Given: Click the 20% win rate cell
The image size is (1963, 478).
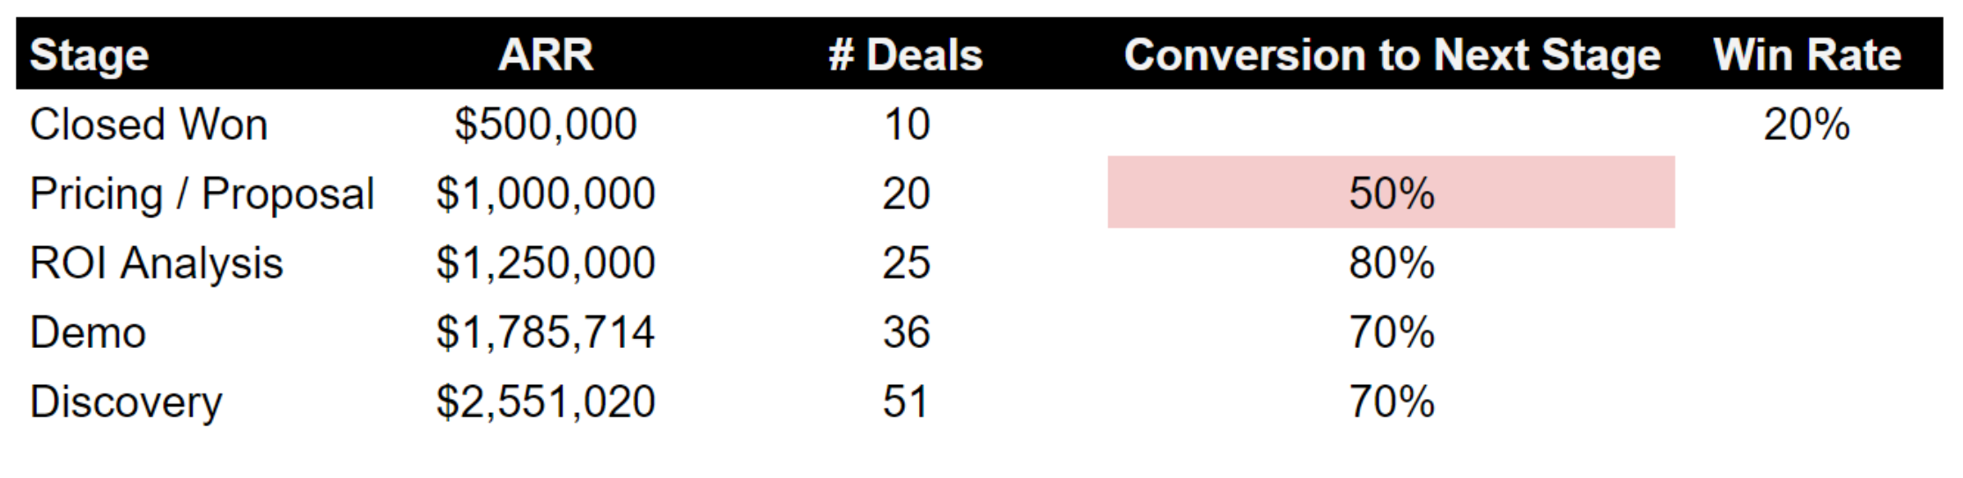Looking at the screenshot, I should (x=1806, y=125).
